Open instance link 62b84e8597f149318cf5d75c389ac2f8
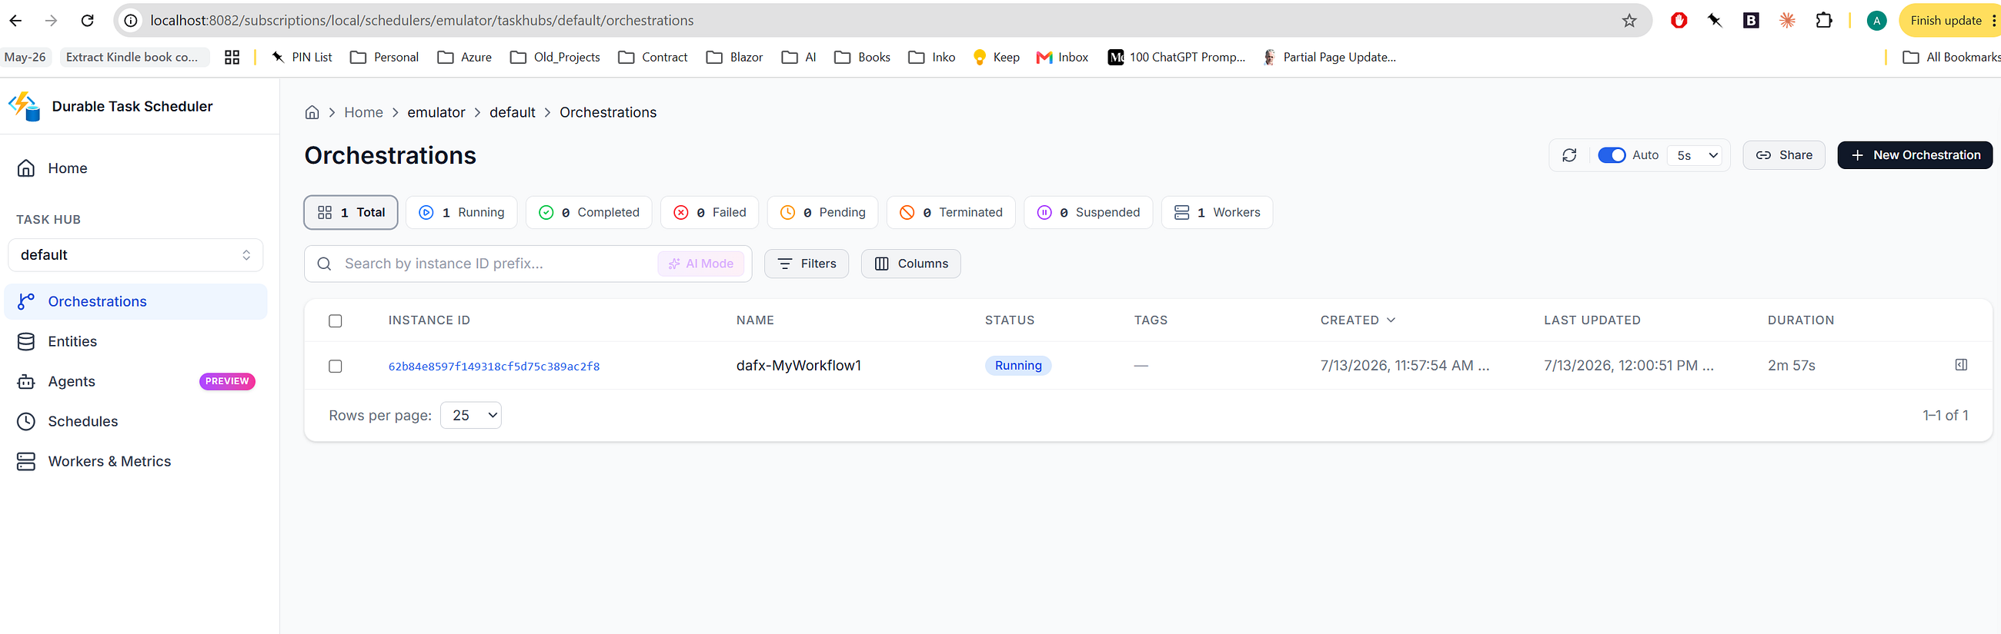This screenshot has width=2001, height=634. (494, 367)
